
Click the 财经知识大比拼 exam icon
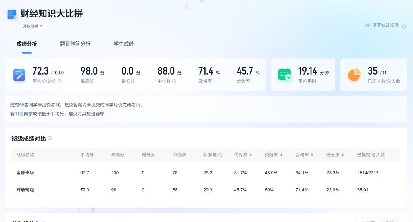click(12, 15)
